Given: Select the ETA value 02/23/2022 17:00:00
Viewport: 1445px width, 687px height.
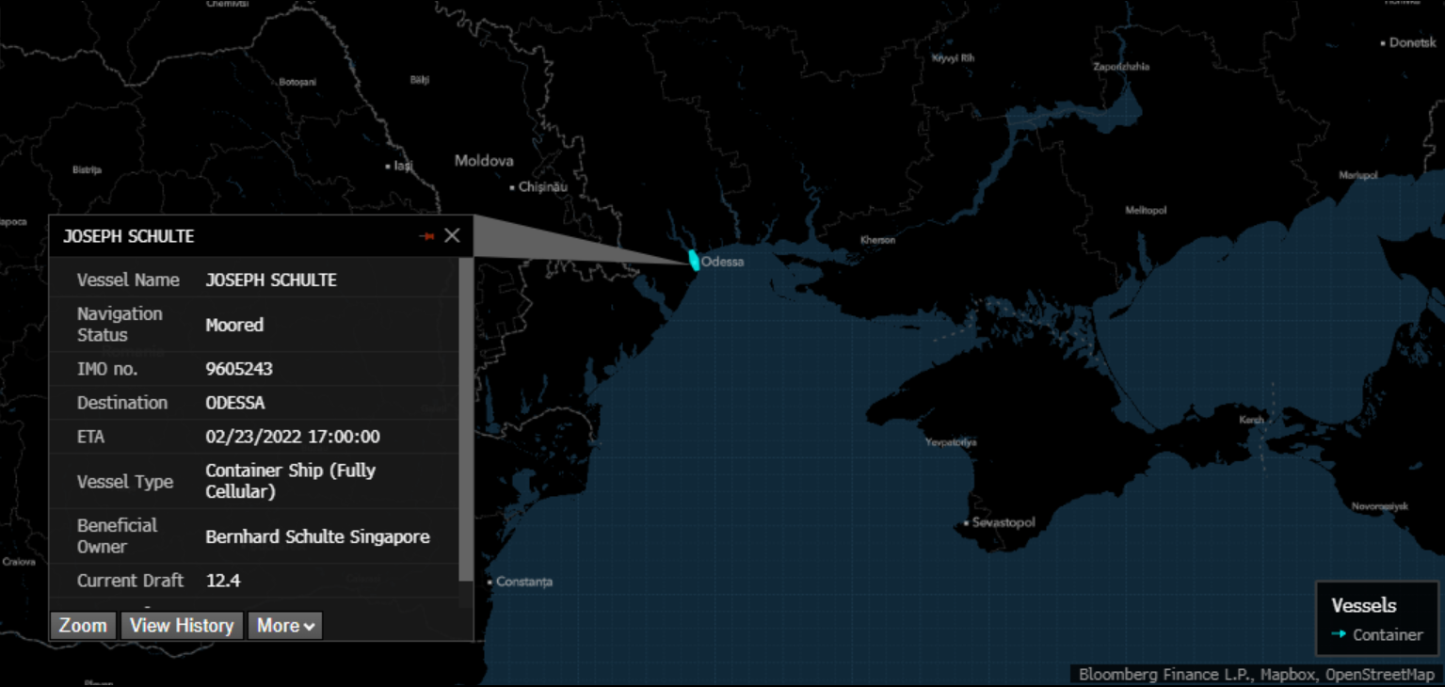Looking at the screenshot, I should (293, 437).
